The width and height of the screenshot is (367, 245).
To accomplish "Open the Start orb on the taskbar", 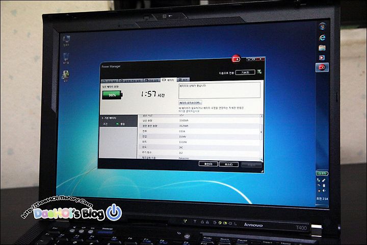I will pyautogui.click(x=323, y=26).
